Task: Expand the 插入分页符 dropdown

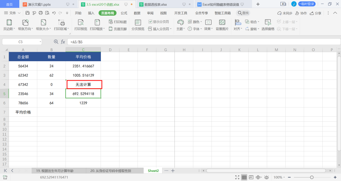Action: tap(171, 29)
